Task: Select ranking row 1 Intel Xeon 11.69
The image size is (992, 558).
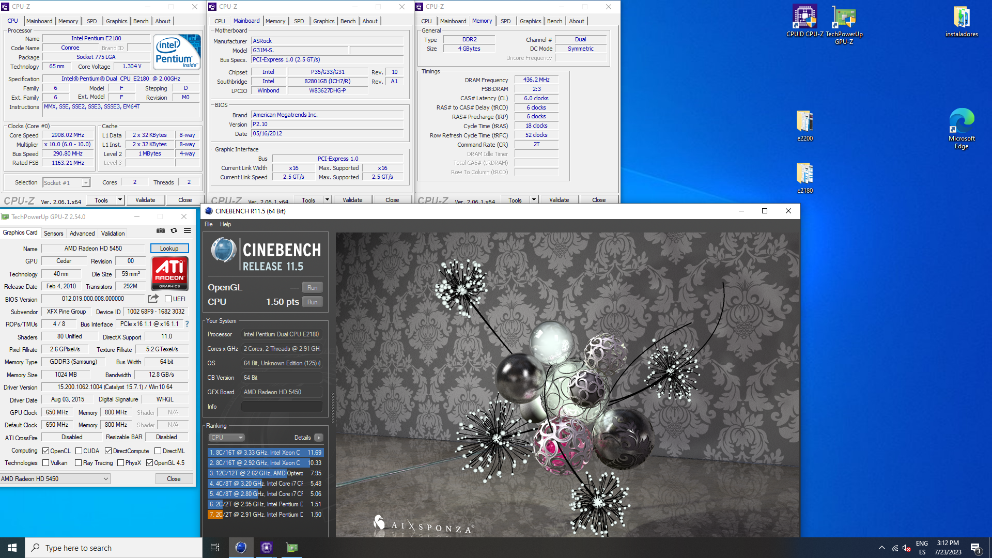Action: [x=266, y=453]
